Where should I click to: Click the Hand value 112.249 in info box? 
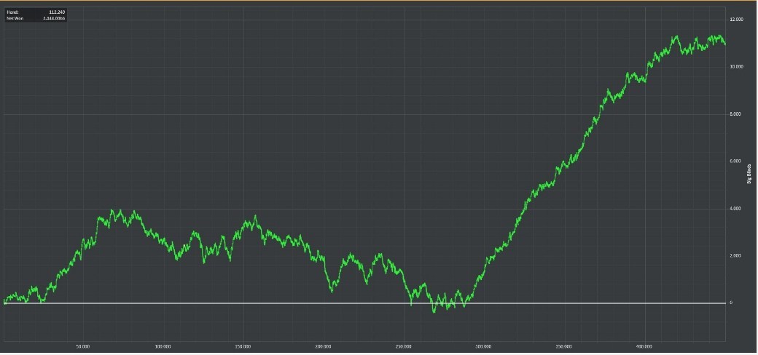[57, 11]
